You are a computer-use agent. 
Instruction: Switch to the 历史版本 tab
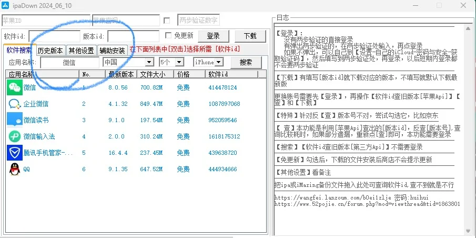tap(50, 51)
